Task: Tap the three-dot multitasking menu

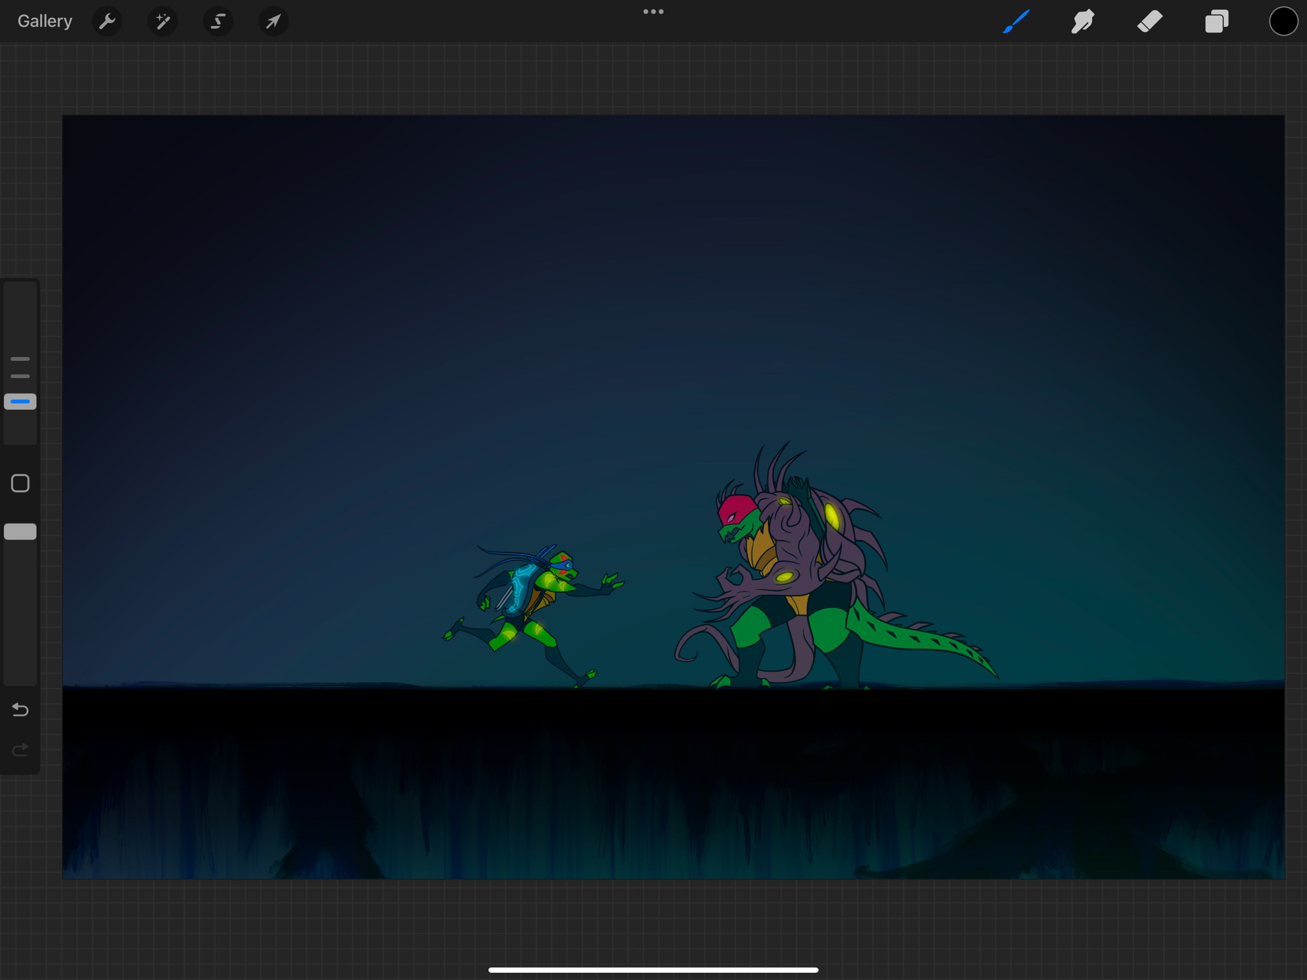Action: click(x=653, y=12)
